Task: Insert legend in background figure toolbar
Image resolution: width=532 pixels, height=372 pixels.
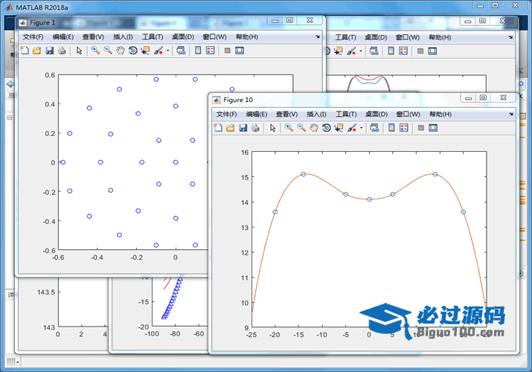Action: coord(403,51)
